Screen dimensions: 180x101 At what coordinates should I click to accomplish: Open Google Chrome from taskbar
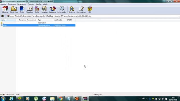[x=60, y=98]
